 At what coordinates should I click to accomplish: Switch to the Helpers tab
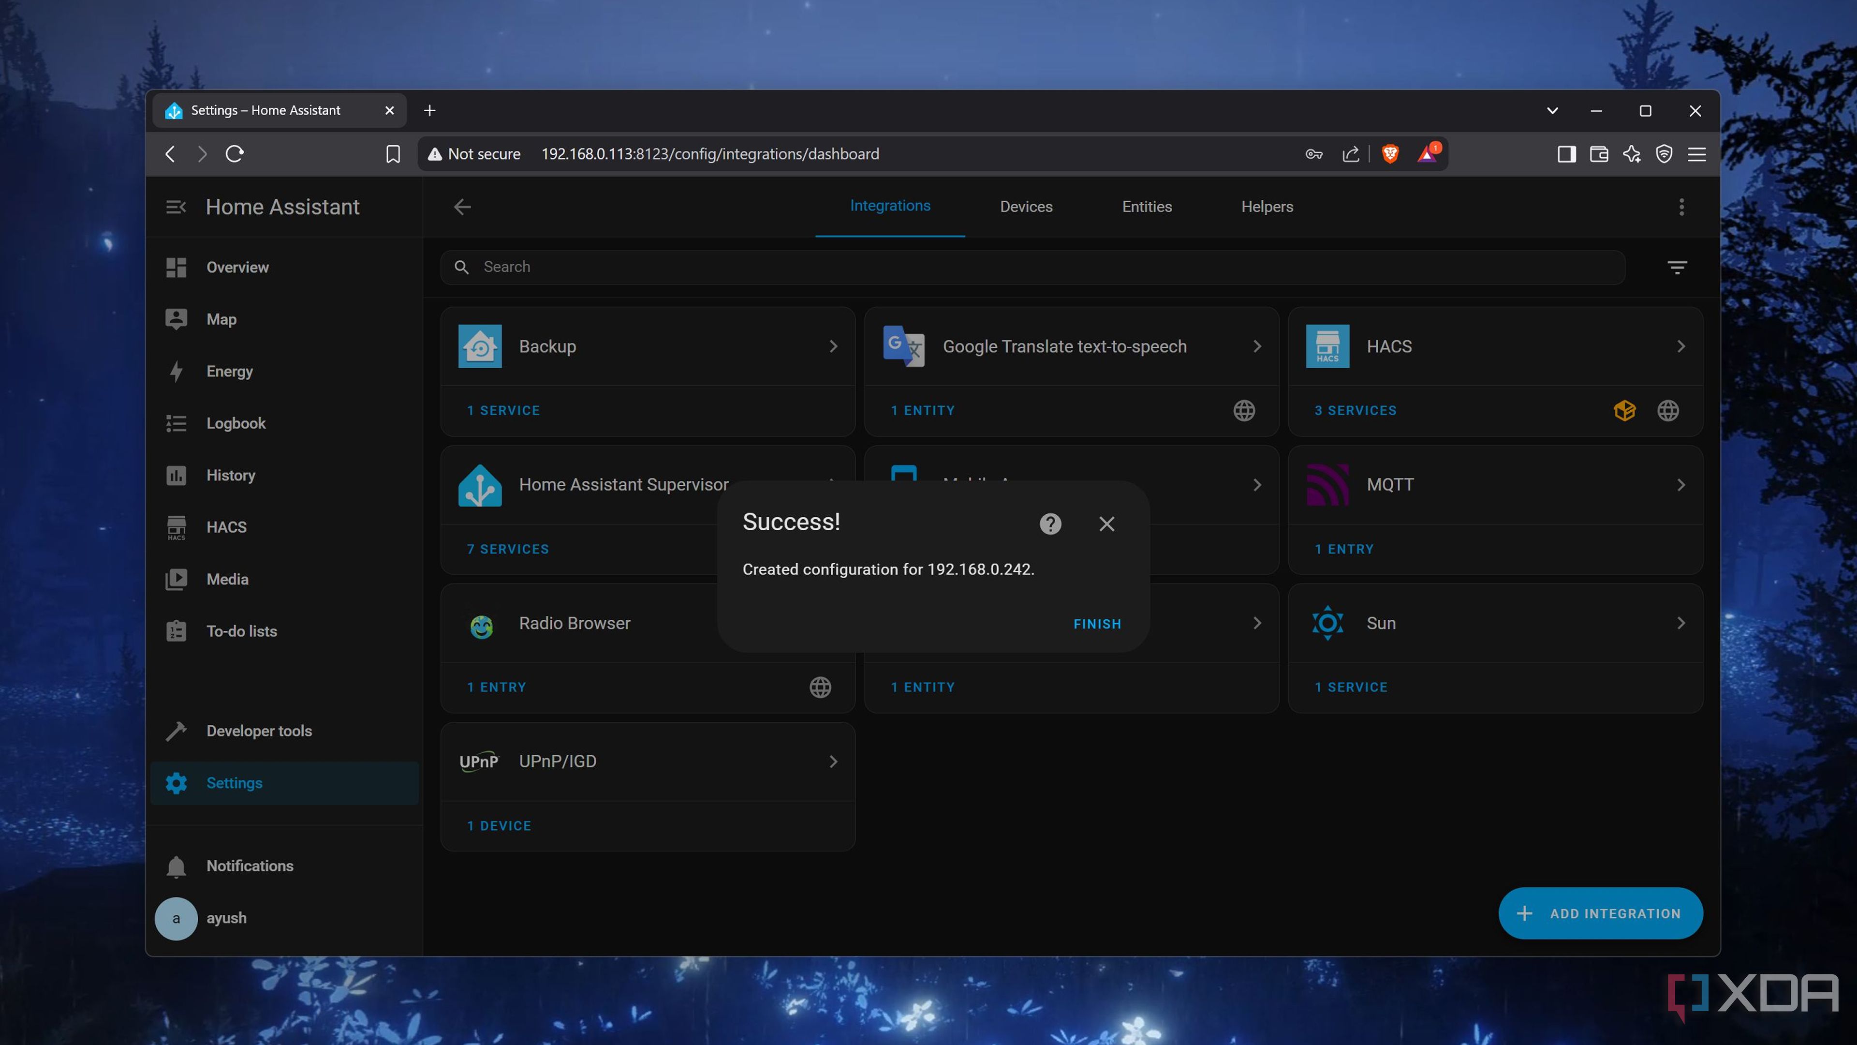pyautogui.click(x=1267, y=207)
